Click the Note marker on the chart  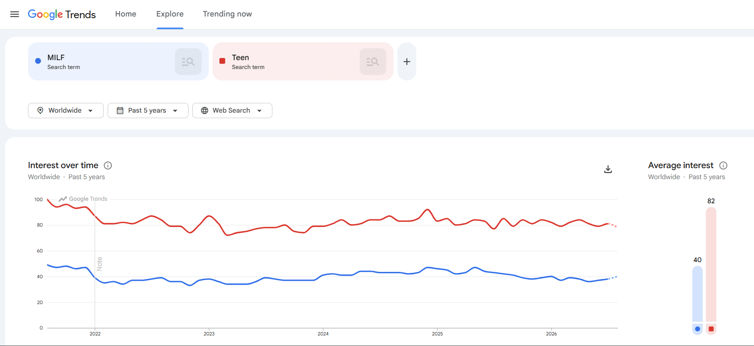100,264
